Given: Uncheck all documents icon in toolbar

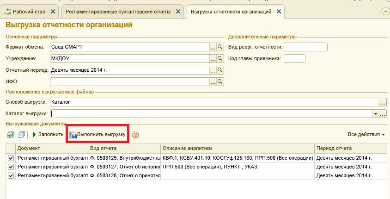Looking at the screenshot, I should pyautogui.click(x=22, y=135).
